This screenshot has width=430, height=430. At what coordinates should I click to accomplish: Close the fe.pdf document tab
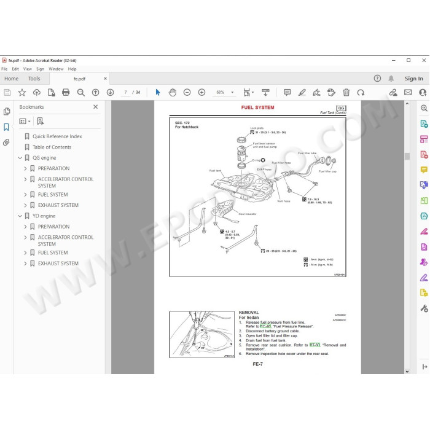[x=105, y=79]
